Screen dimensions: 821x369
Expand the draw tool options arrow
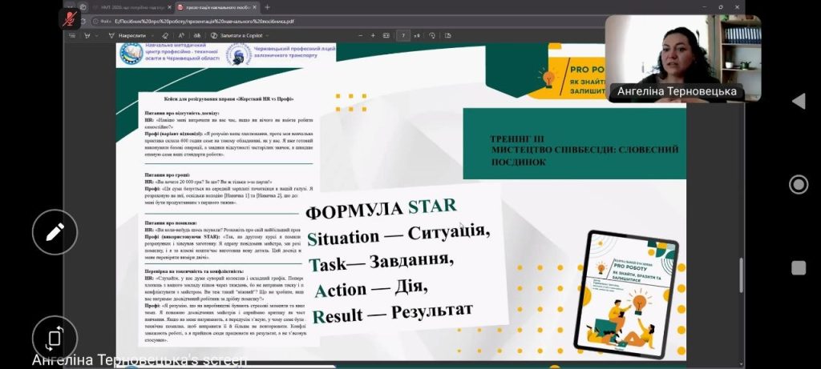click(x=152, y=36)
